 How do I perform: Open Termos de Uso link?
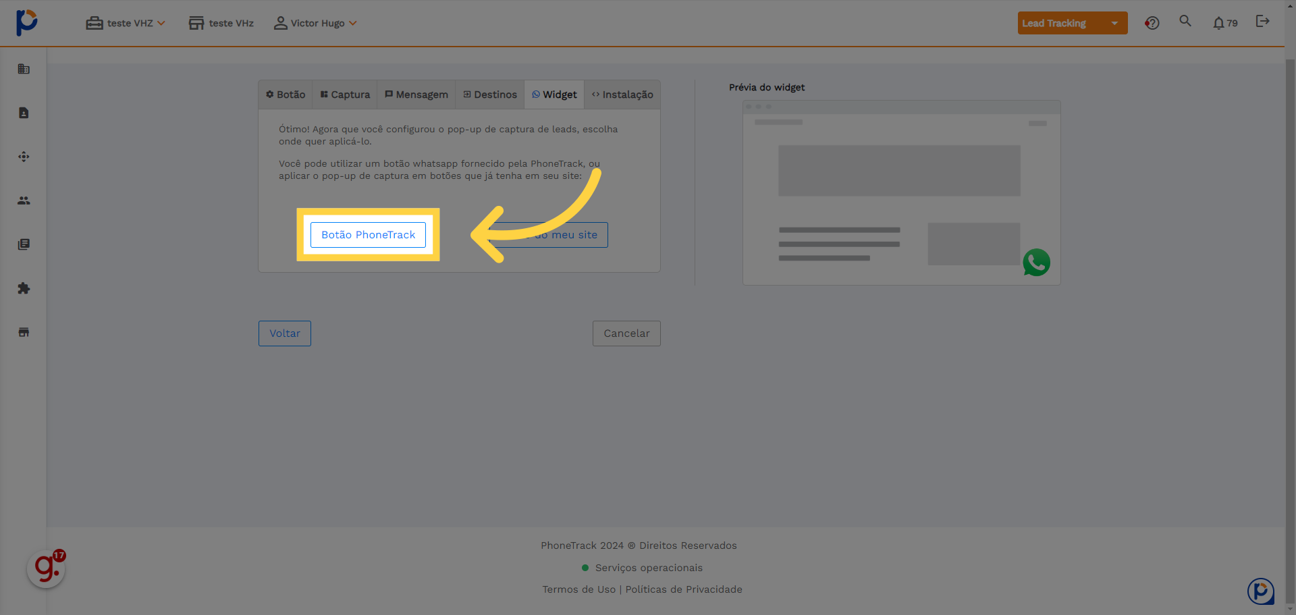(579, 589)
